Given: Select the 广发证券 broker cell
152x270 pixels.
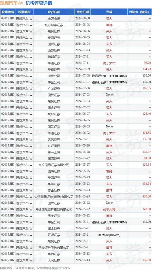Looking at the screenshot, I should (x=54, y=89).
